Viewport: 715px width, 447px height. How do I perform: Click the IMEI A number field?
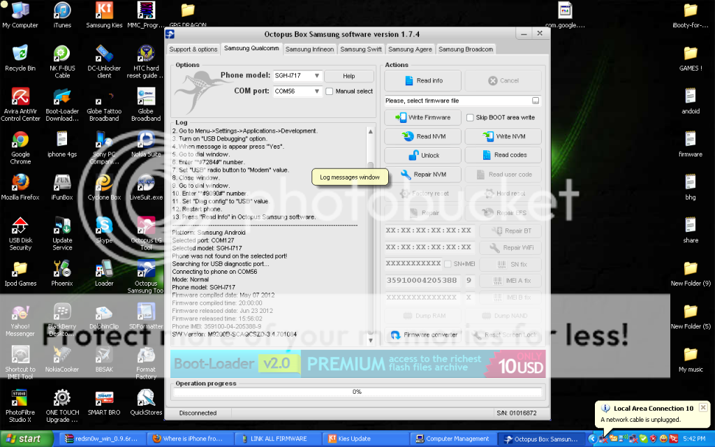422,281
